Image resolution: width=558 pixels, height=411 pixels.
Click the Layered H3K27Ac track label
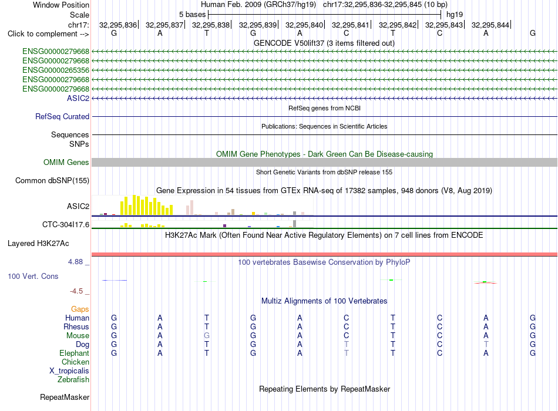pos(38,244)
